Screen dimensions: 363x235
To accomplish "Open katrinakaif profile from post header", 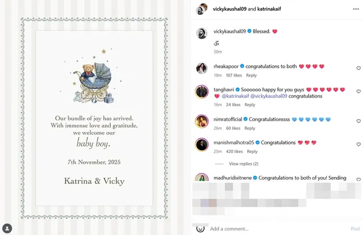I will click(269, 9).
